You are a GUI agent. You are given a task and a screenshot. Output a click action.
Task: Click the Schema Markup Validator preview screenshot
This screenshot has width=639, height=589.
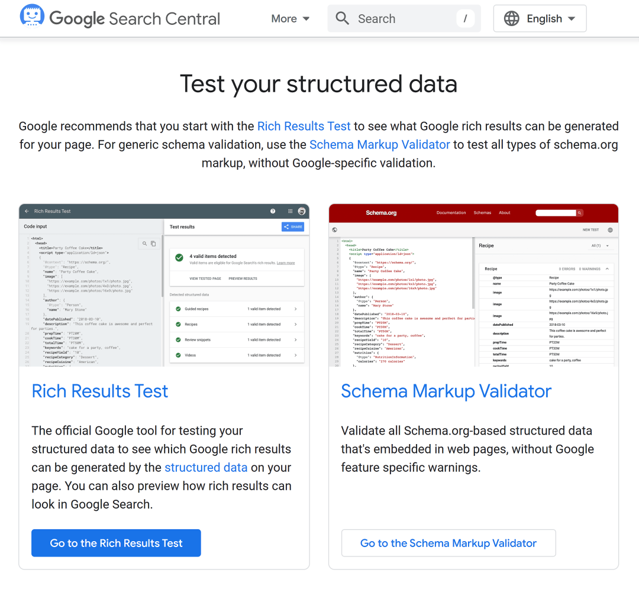[473, 285]
